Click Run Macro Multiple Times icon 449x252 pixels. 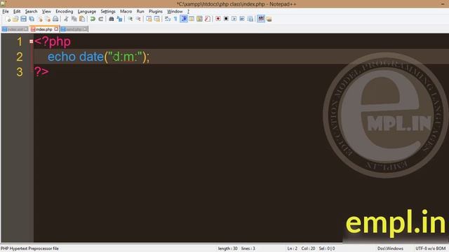[242, 19]
